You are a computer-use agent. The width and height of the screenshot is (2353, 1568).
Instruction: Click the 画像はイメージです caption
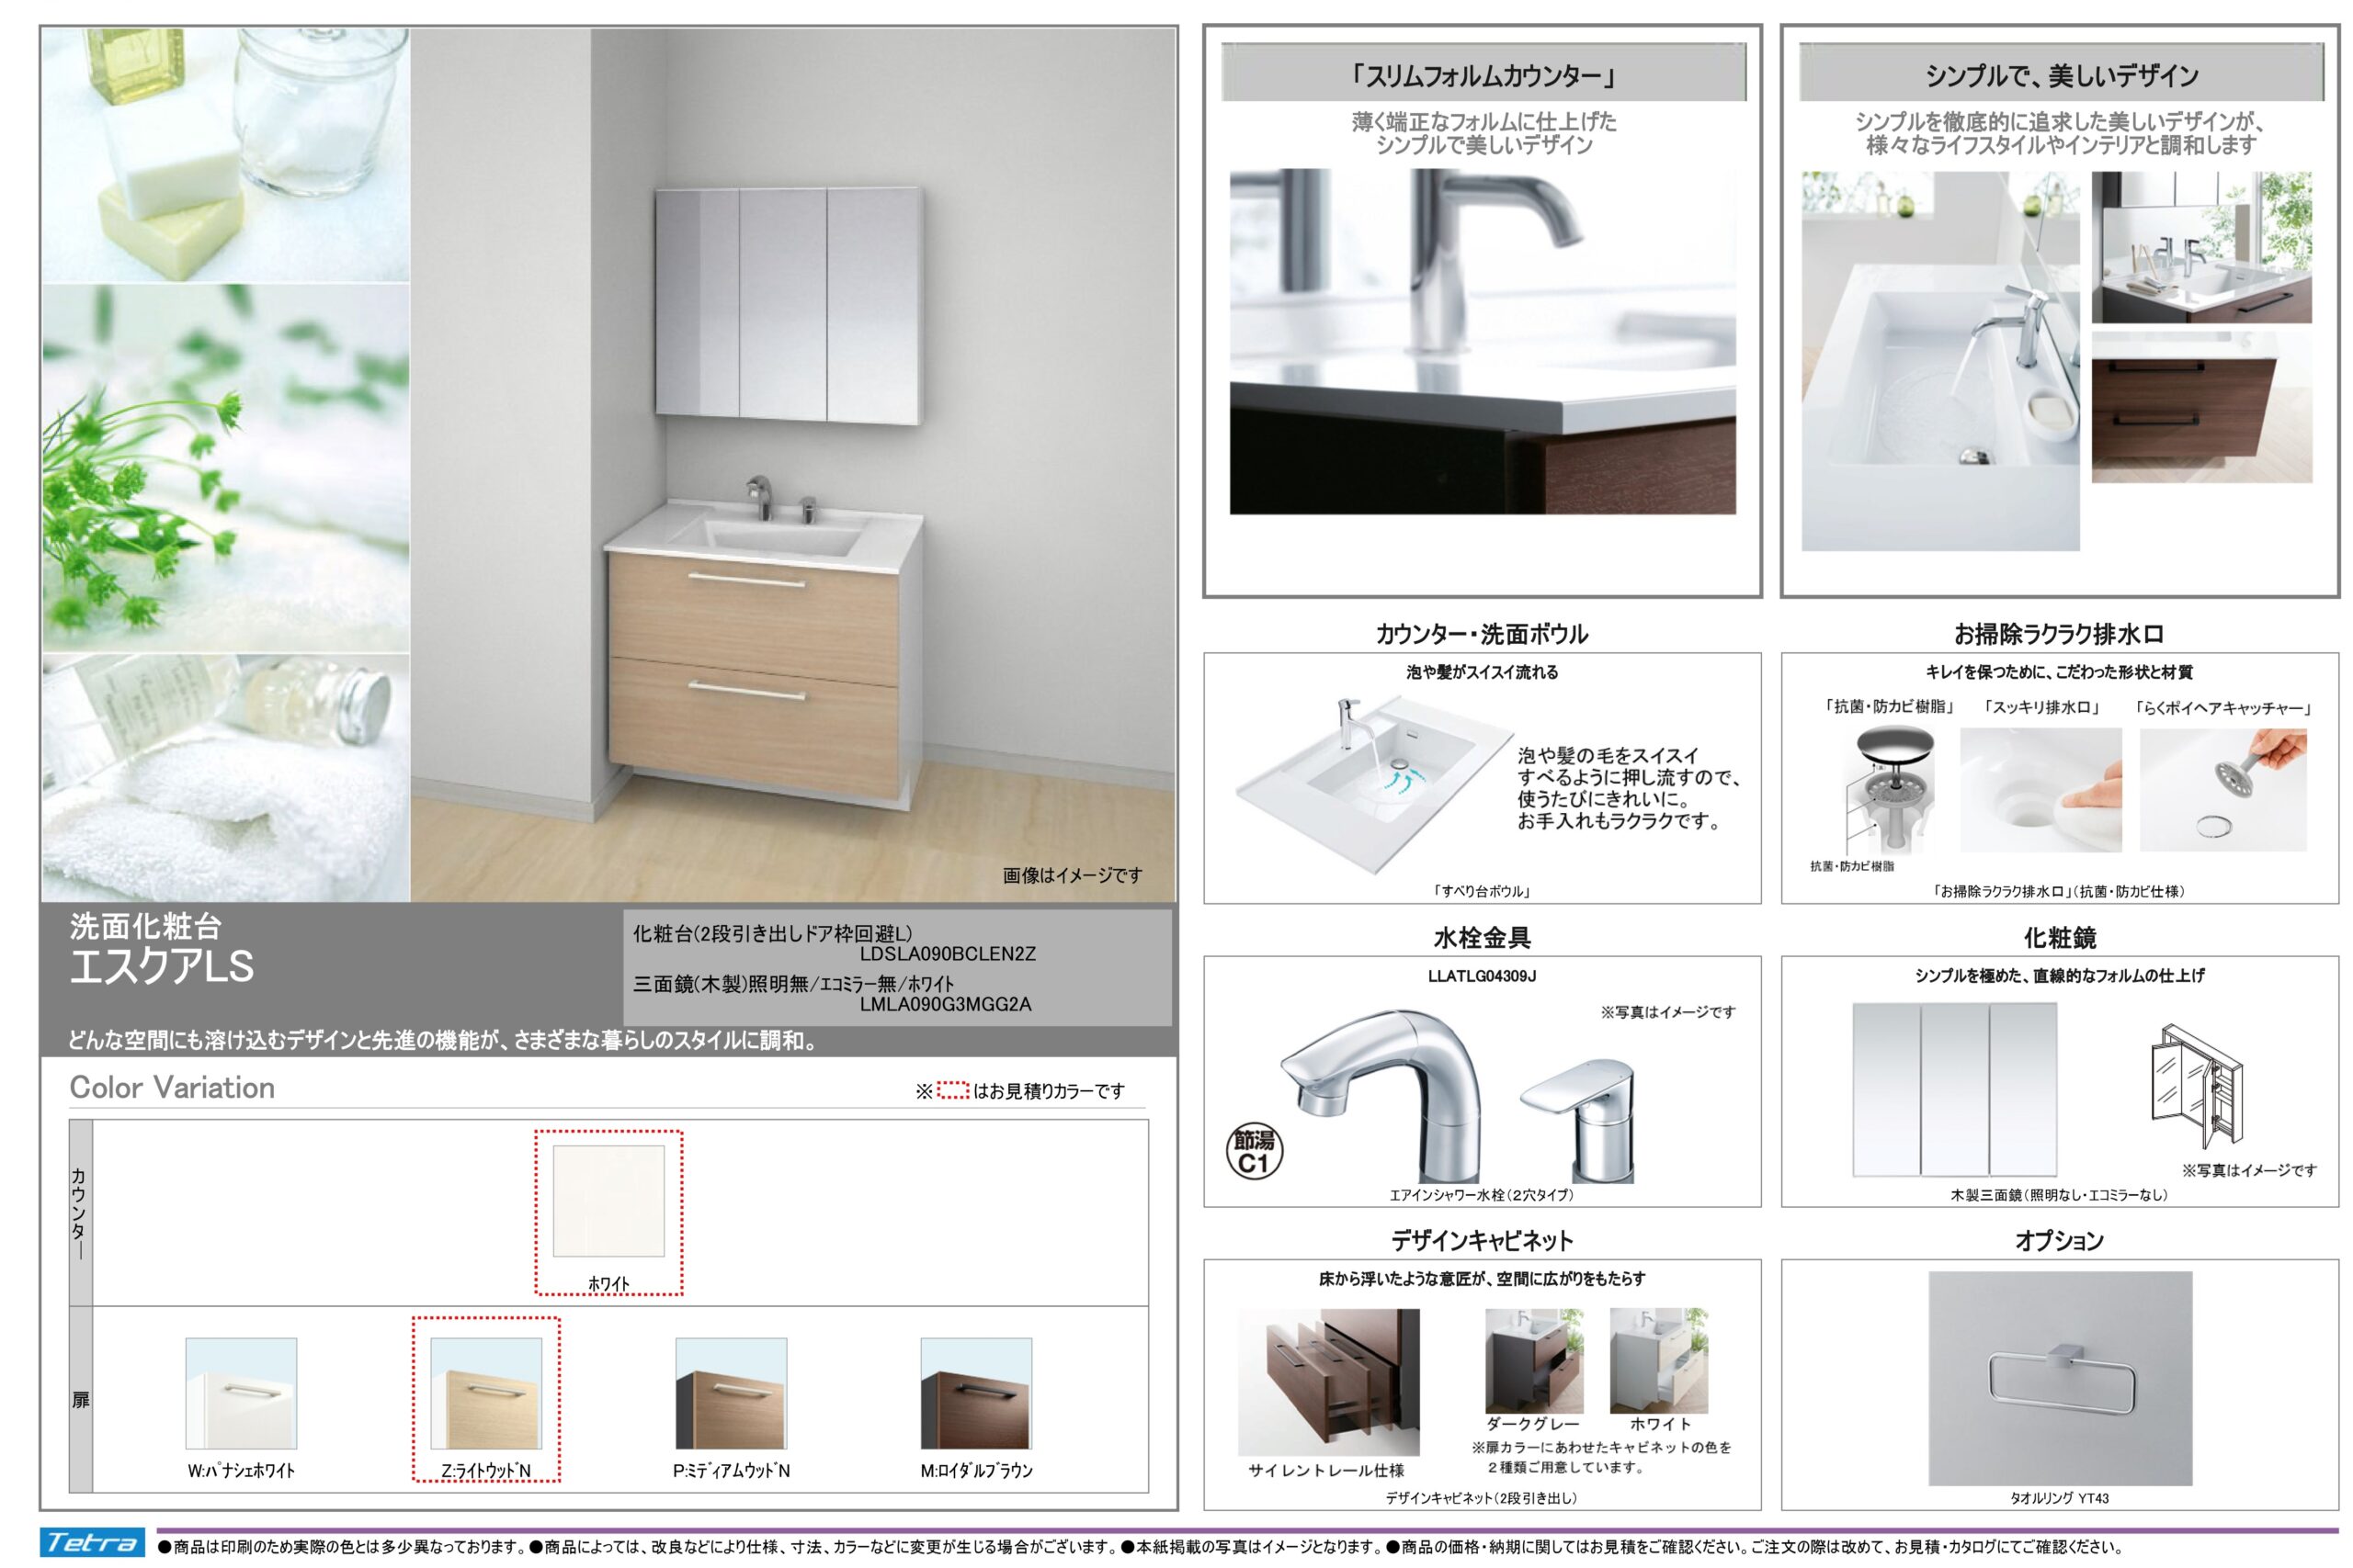(1073, 875)
